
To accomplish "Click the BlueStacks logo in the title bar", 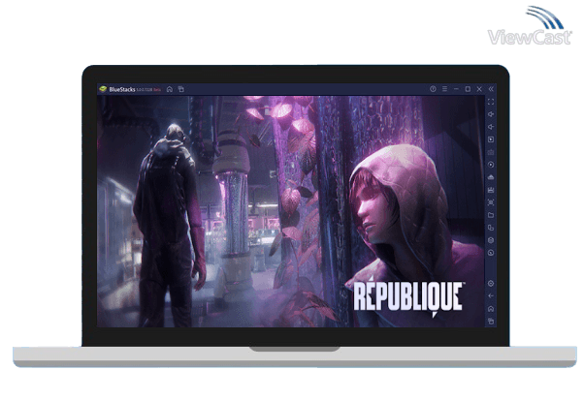I will click(x=103, y=89).
